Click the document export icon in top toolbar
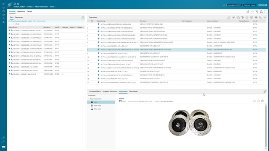 261,11
